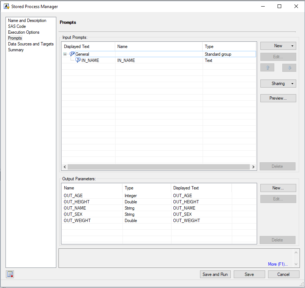Open the Execution Options page

click(23, 32)
